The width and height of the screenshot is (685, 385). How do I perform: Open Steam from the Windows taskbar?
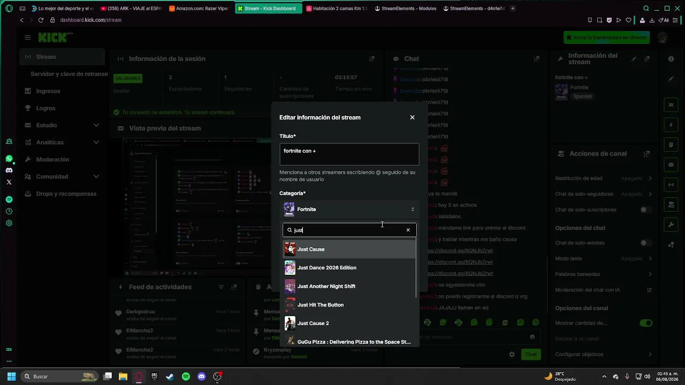[170, 376]
